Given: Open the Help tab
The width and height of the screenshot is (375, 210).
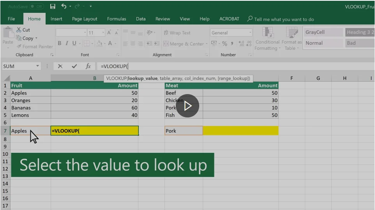Looking at the screenshot, I should (x=205, y=19).
